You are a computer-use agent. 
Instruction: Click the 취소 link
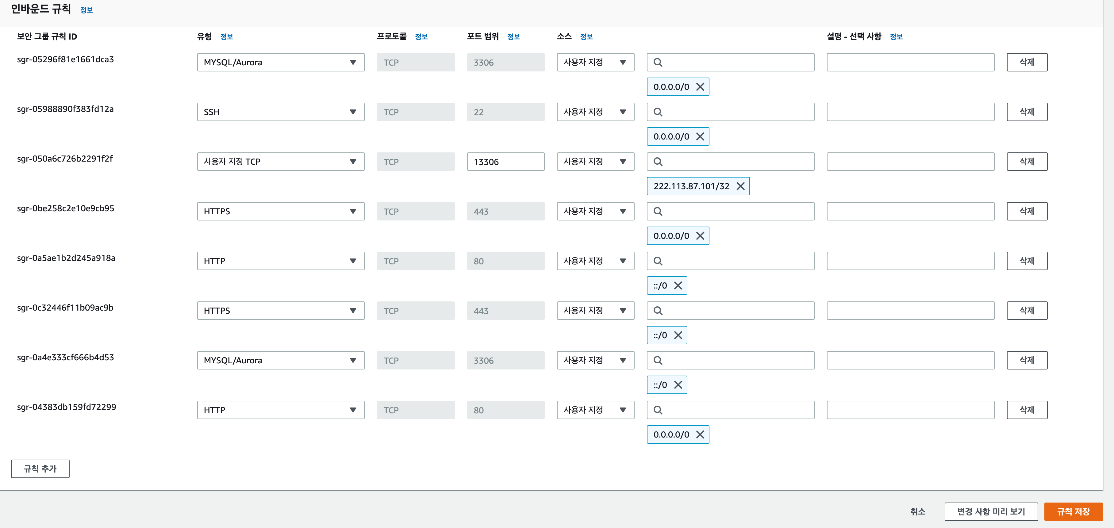click(918, 512)
